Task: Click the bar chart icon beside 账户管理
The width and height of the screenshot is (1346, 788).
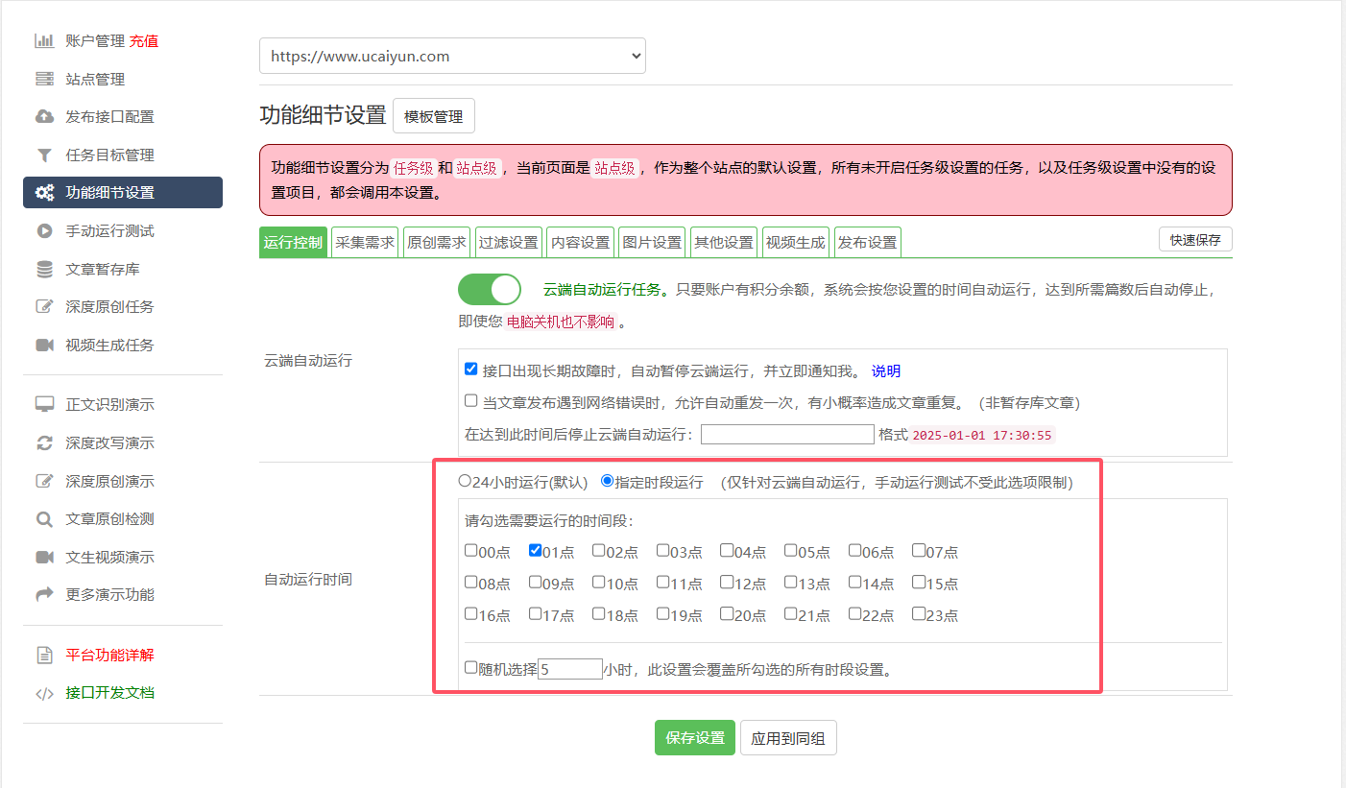Action: coord(44,40)
